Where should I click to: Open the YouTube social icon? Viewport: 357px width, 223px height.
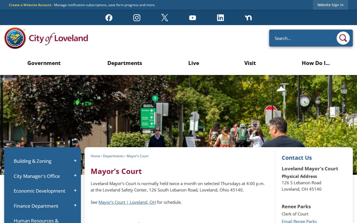click(192, 18)
